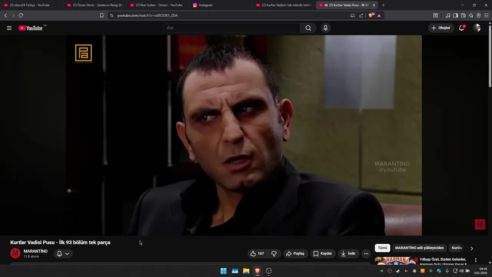Open a new browser tab
492x277 pixels.
pos(383,5)
